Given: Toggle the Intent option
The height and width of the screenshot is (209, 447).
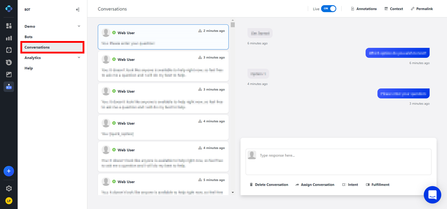Looking at the screenshot, I should coord(350,185).
